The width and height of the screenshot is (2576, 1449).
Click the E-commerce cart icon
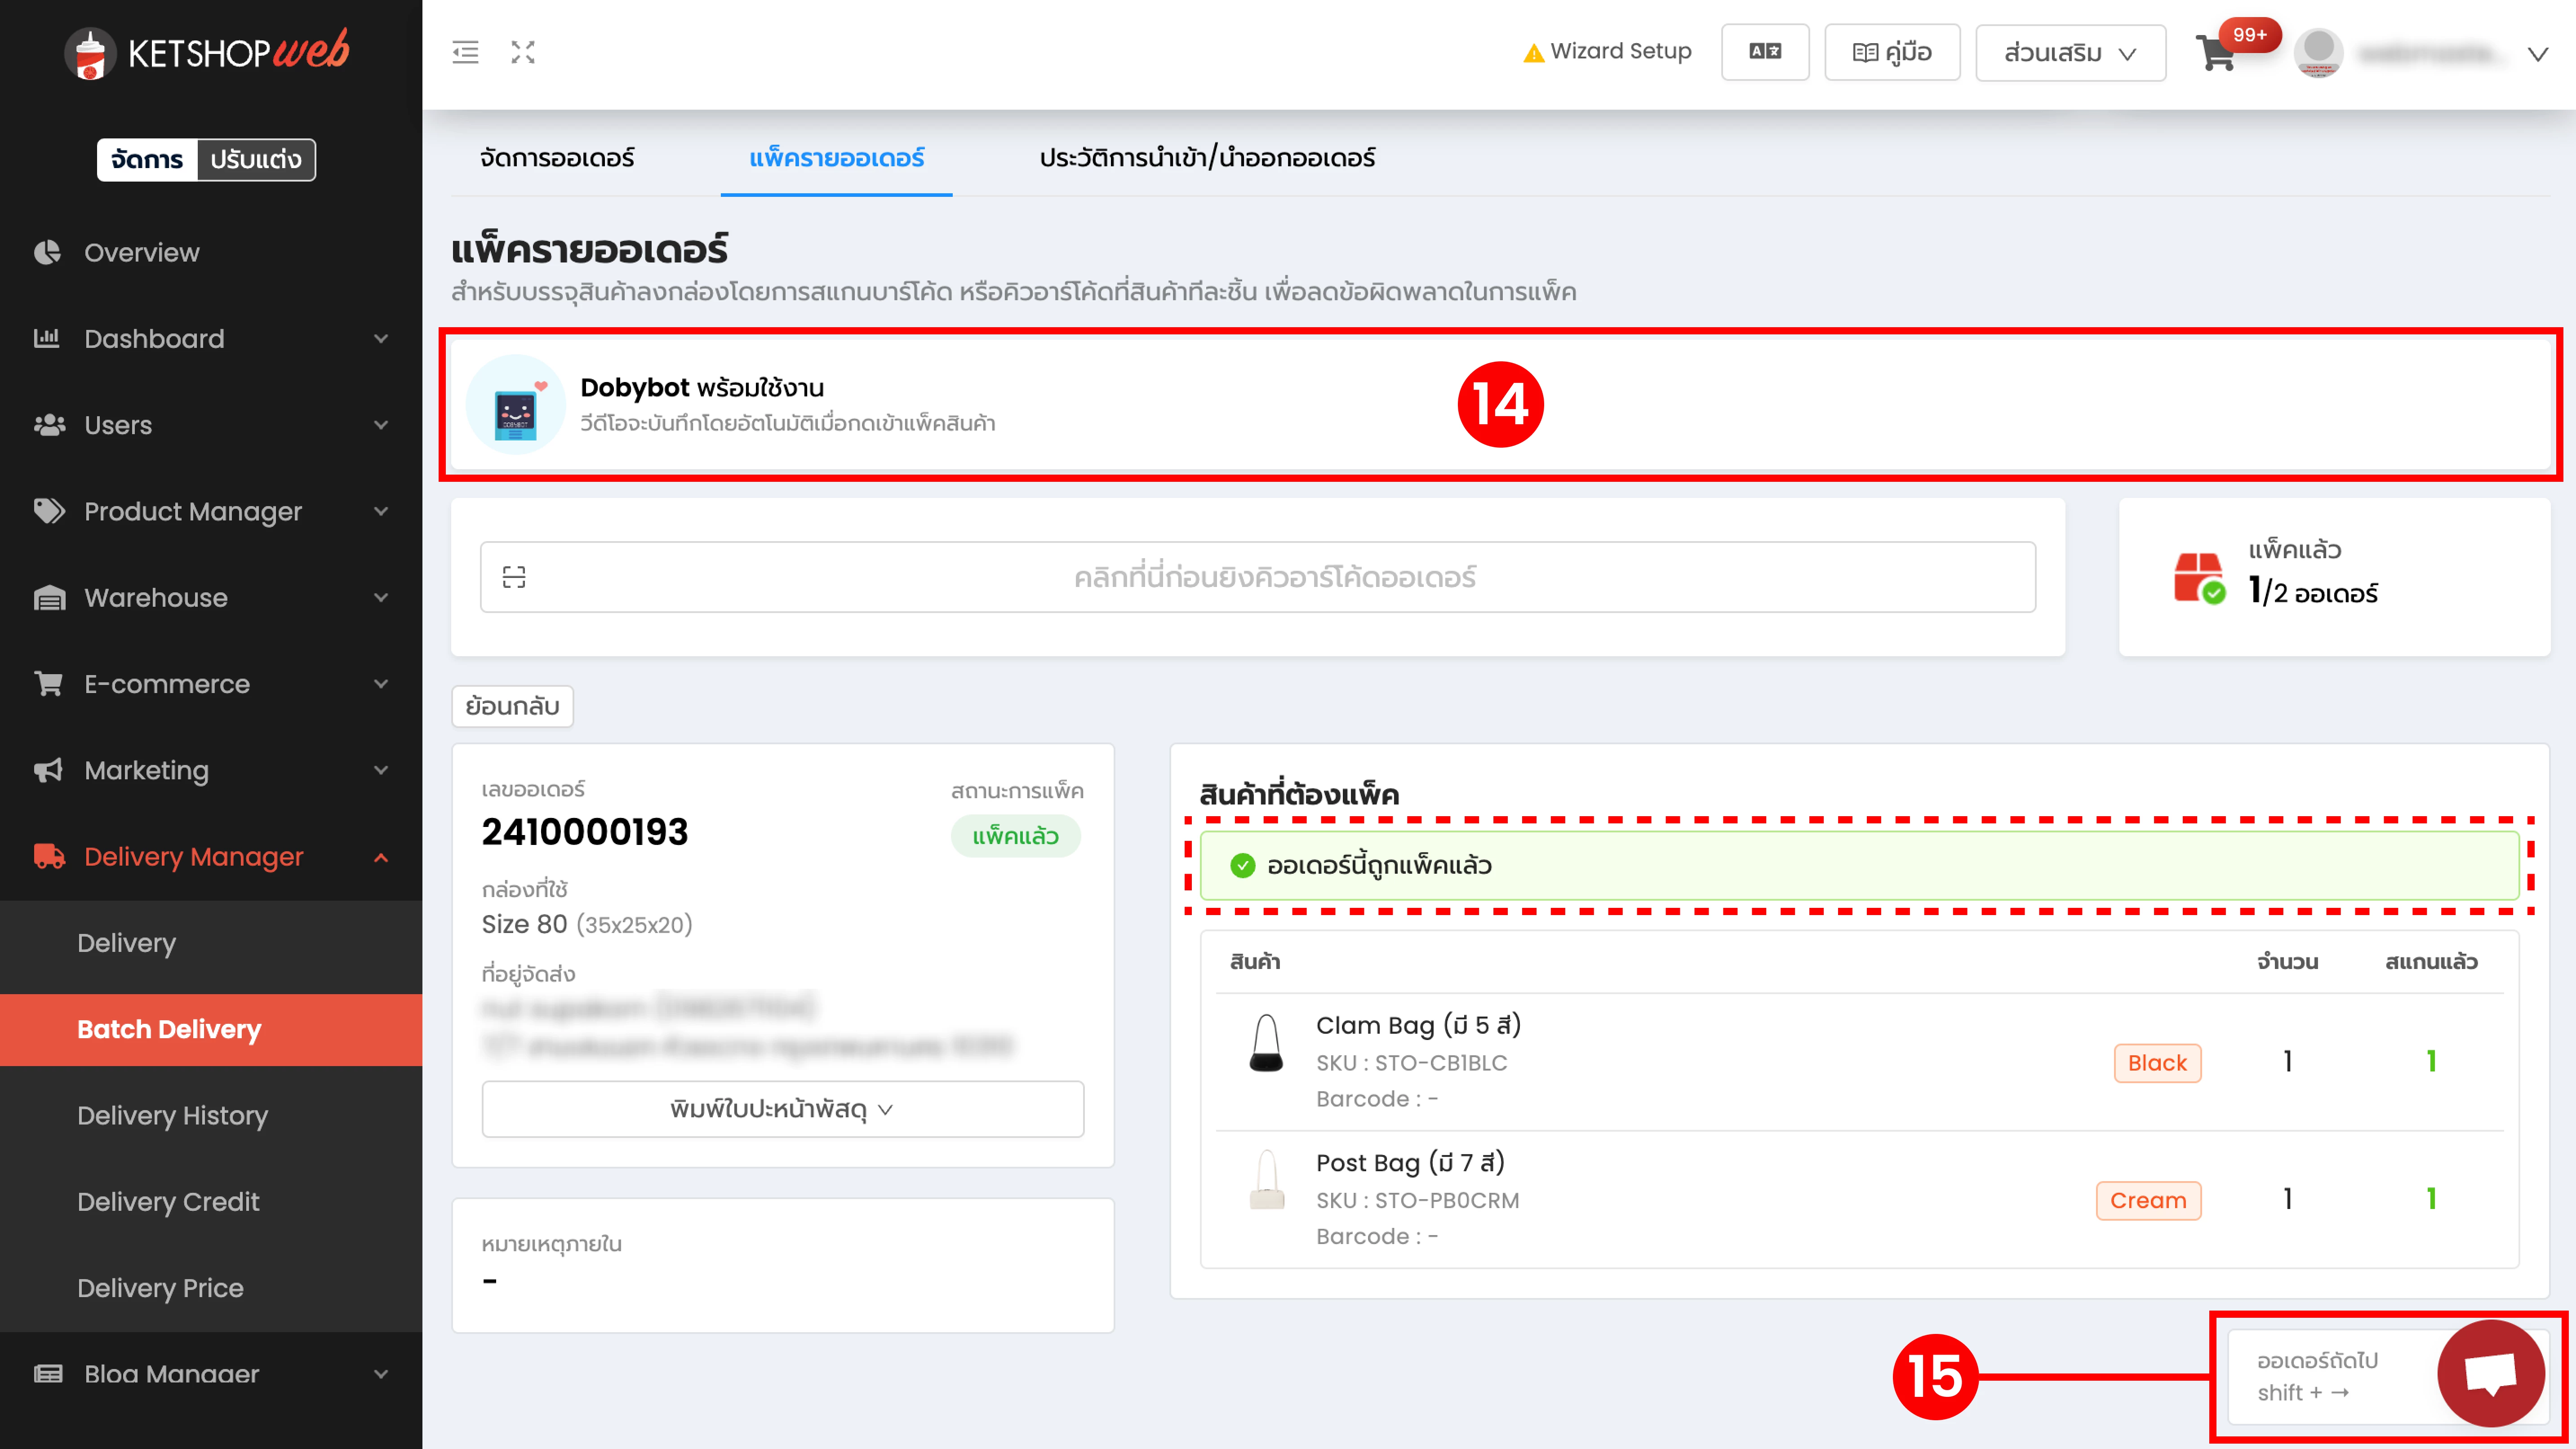pos(48,684)
